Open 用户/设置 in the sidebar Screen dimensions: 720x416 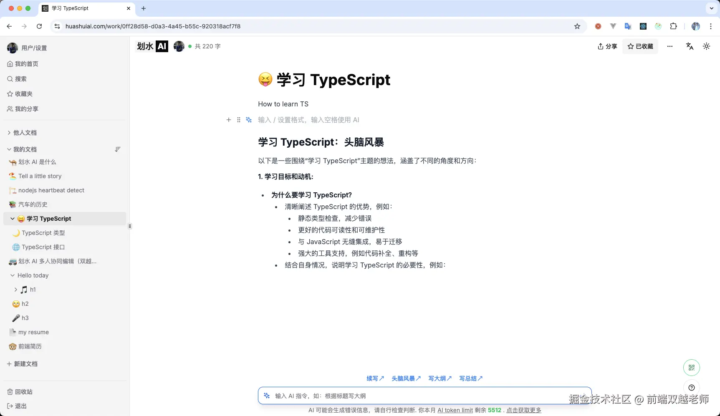(27, 48)
